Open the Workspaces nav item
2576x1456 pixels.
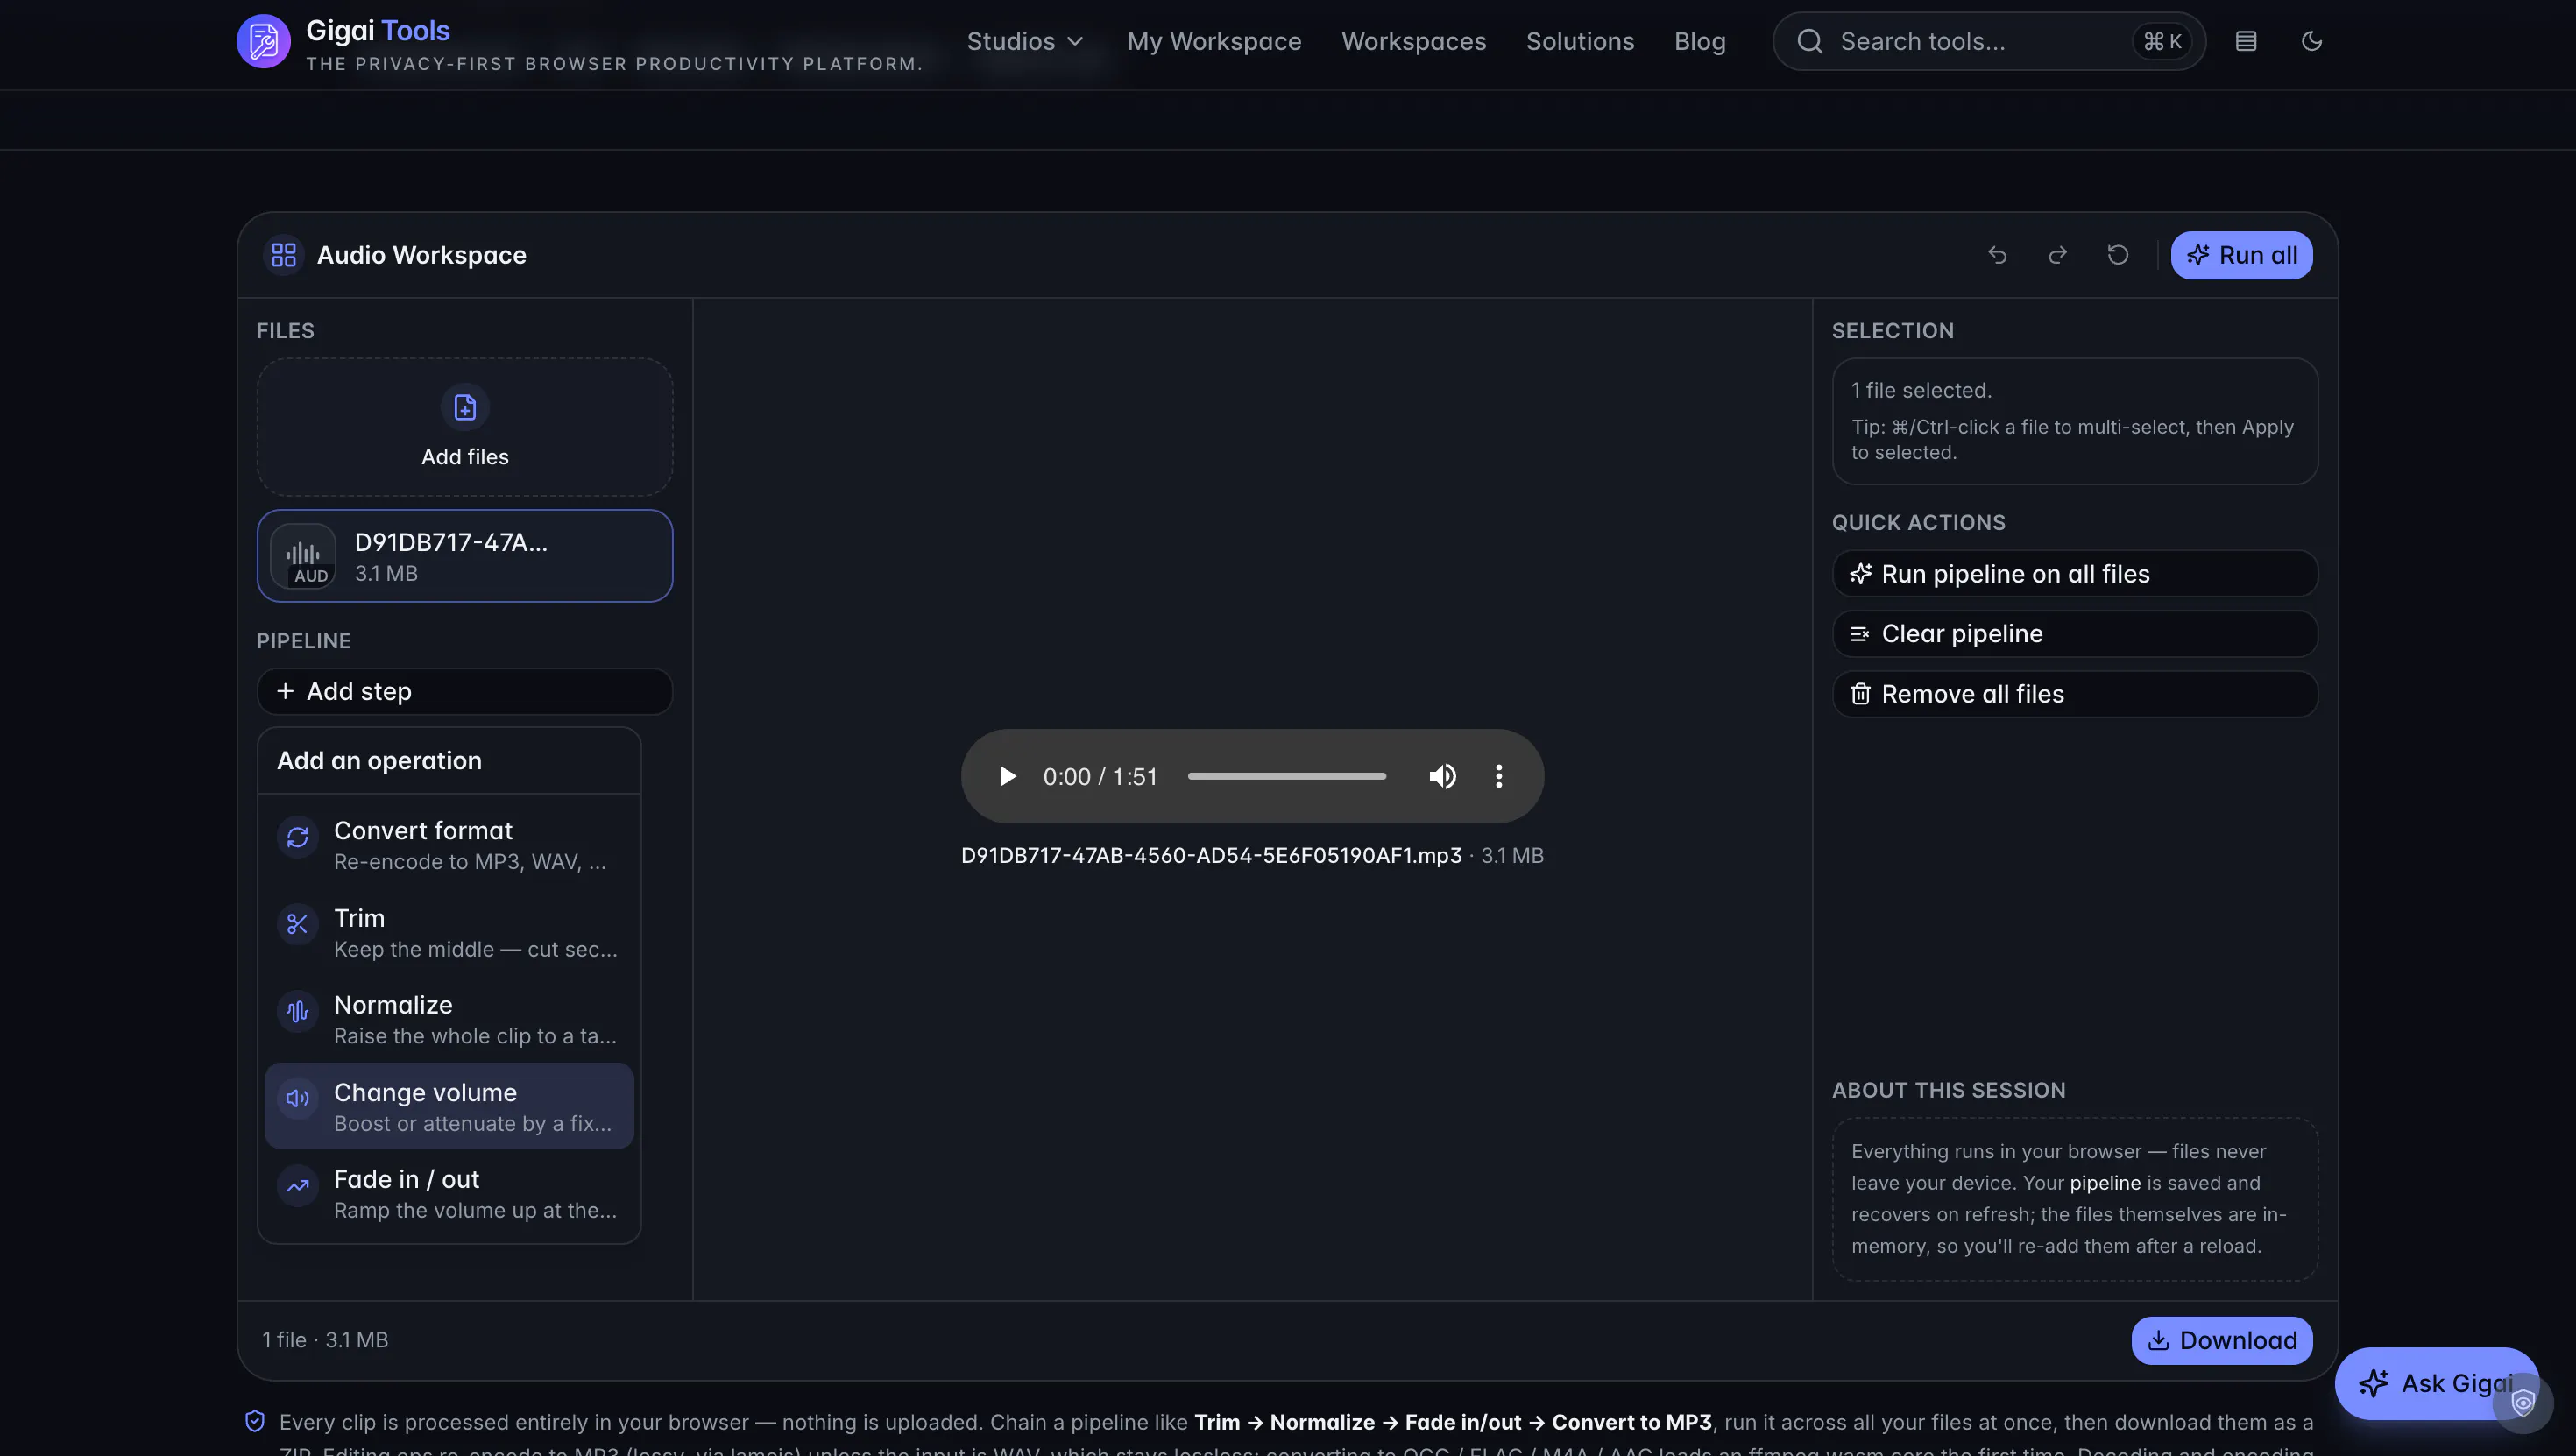1413,41
